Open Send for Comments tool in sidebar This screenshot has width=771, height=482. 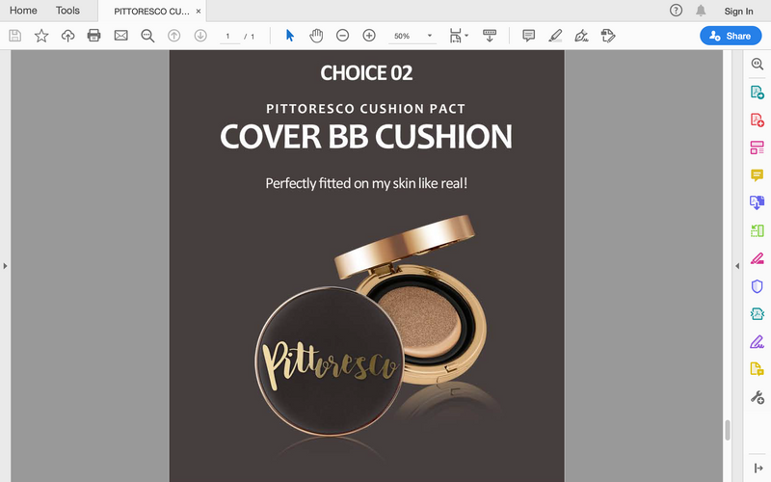(758, 369)
